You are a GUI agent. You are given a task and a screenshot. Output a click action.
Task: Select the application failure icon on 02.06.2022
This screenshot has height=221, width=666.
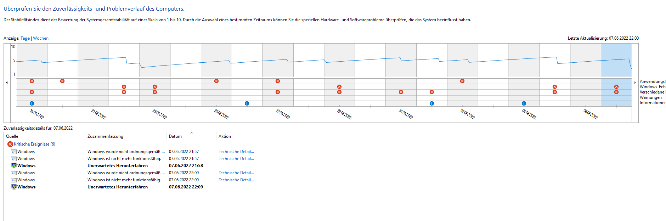[x=462, y=81]
